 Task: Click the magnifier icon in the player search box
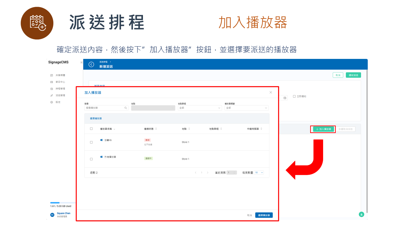[x=126, y=107]
